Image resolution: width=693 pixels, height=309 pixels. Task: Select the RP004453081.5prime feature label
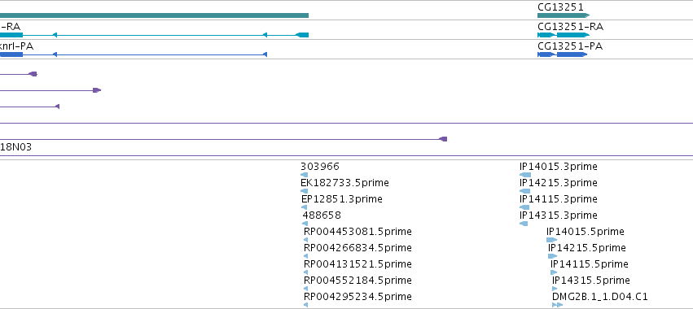[x=357, y=232]
